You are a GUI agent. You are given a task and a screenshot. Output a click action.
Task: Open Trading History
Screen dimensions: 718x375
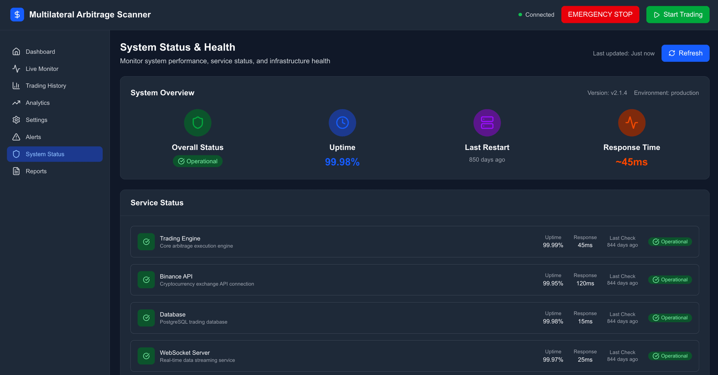(x=55, y=86)
